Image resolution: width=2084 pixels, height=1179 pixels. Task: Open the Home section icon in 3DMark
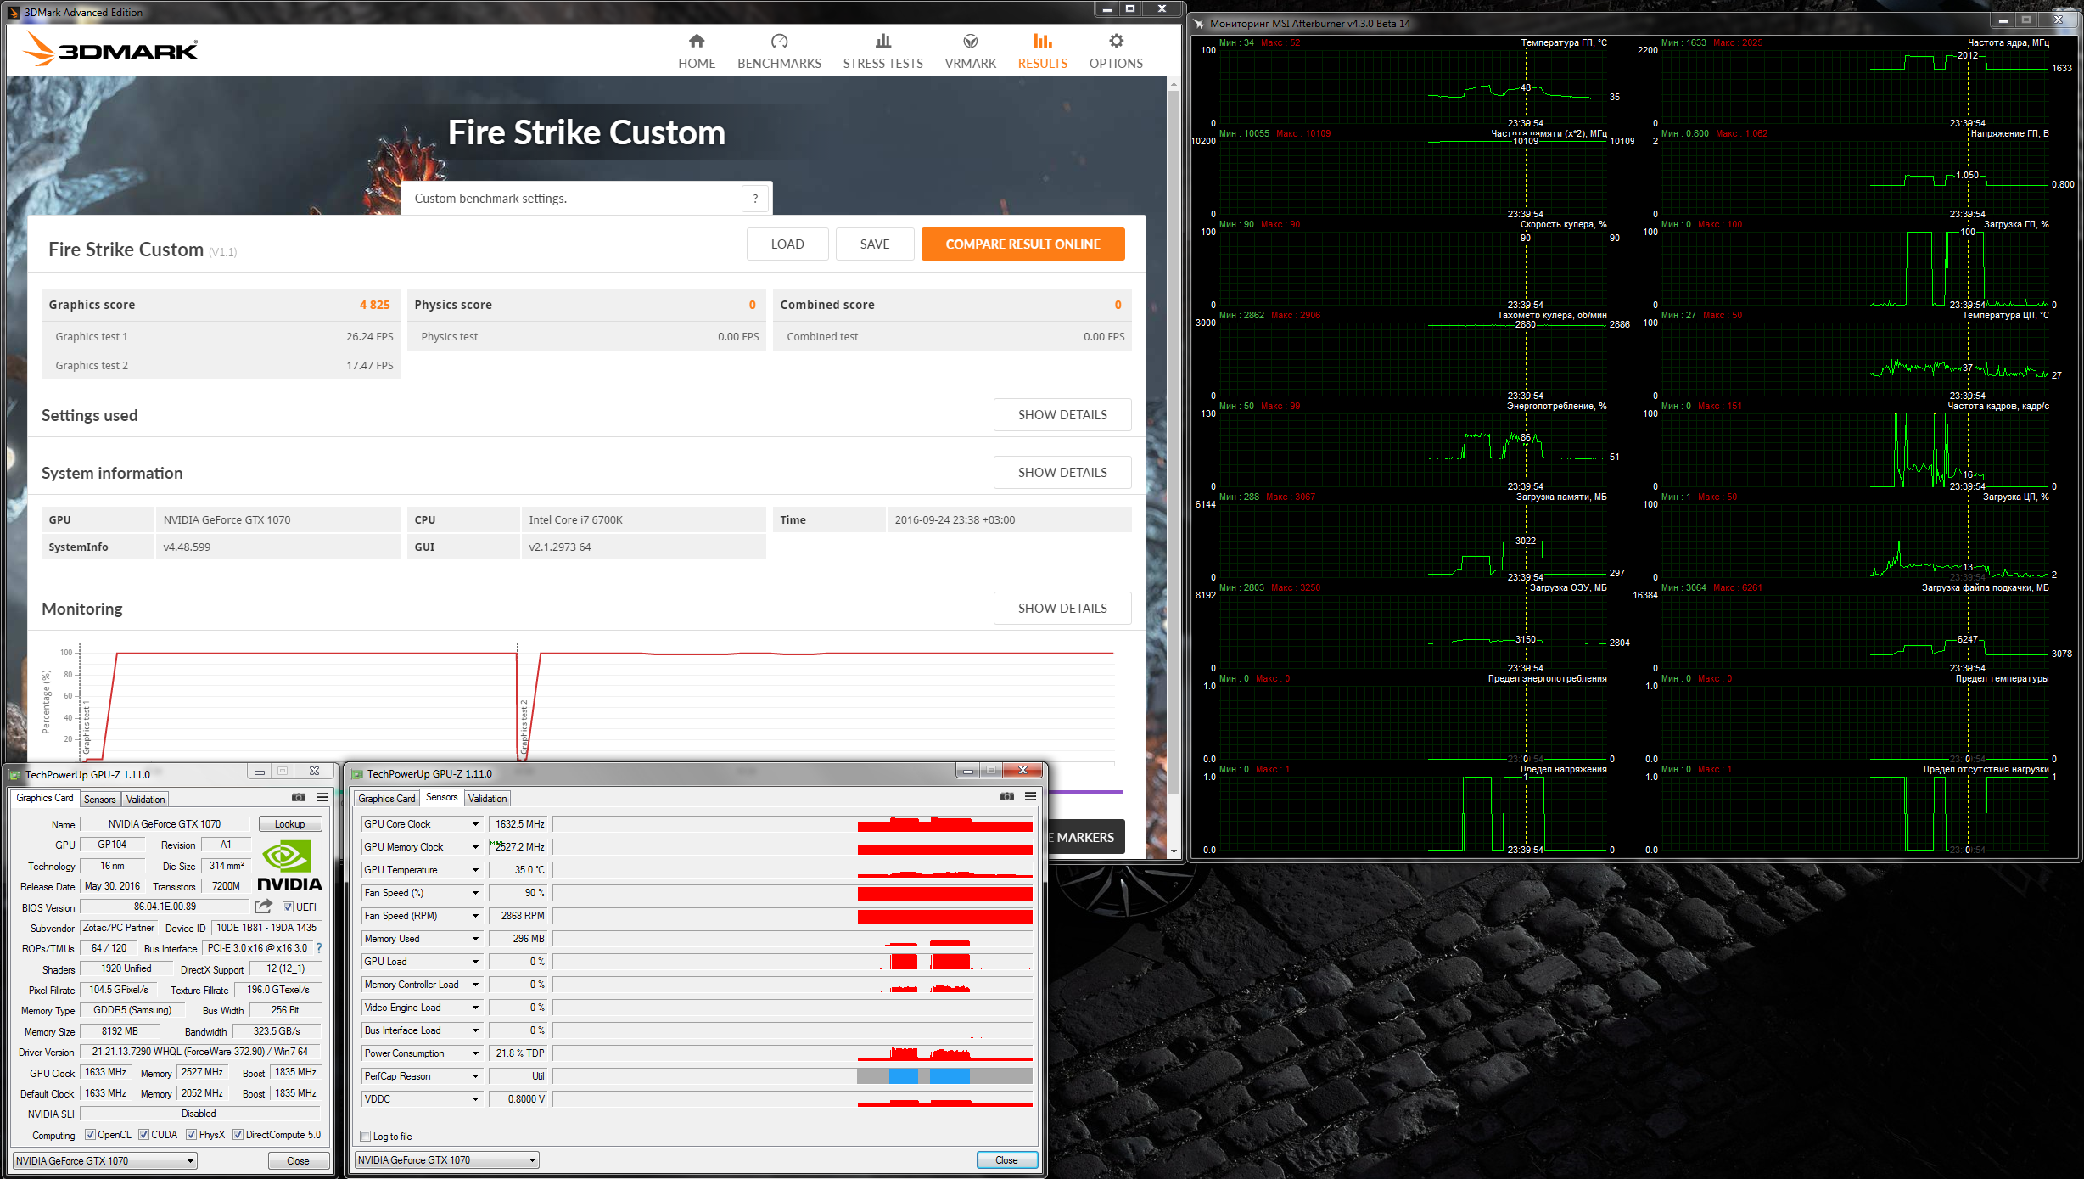(697, 42)
